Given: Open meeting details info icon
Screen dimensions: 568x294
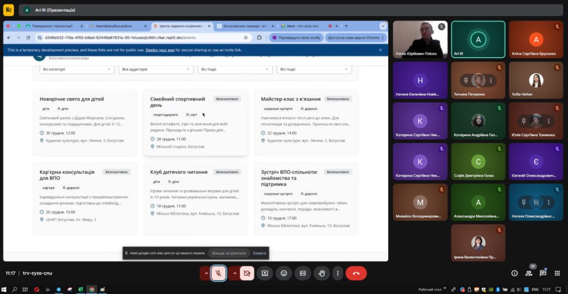Looking at the screenshot, I should tap(514, 273).
